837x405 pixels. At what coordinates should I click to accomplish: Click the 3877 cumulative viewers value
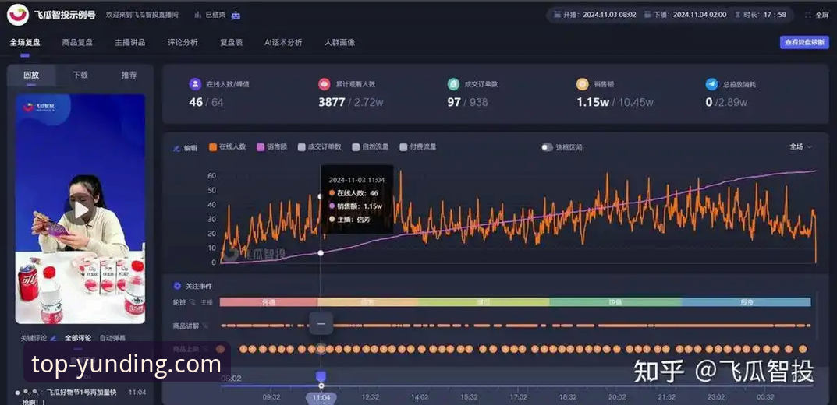pos(332,102)
